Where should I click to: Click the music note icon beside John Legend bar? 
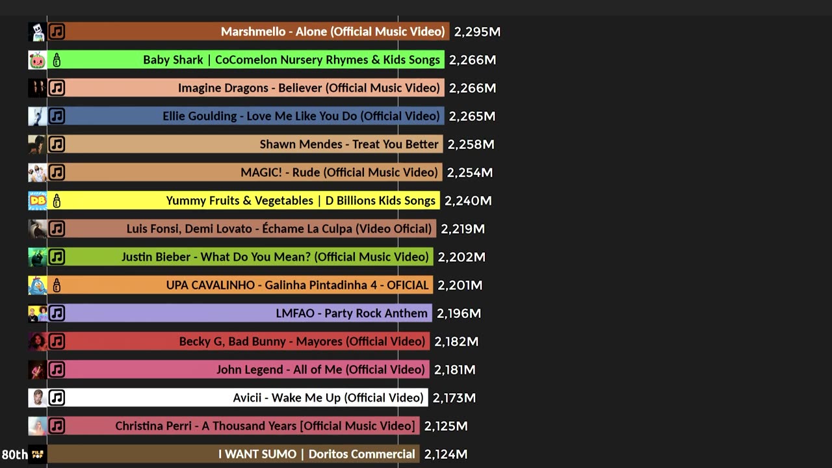point(57,370)
